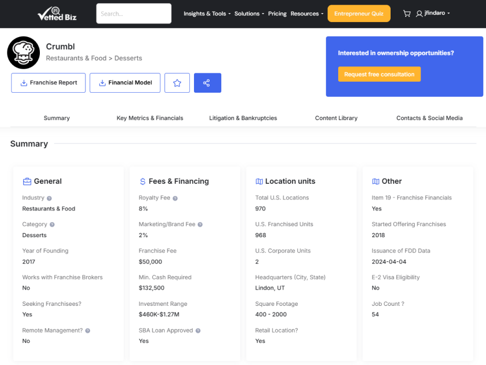486x365 pixels.
Task: Click the Retail Location? label
Action: tap(276, 330)
